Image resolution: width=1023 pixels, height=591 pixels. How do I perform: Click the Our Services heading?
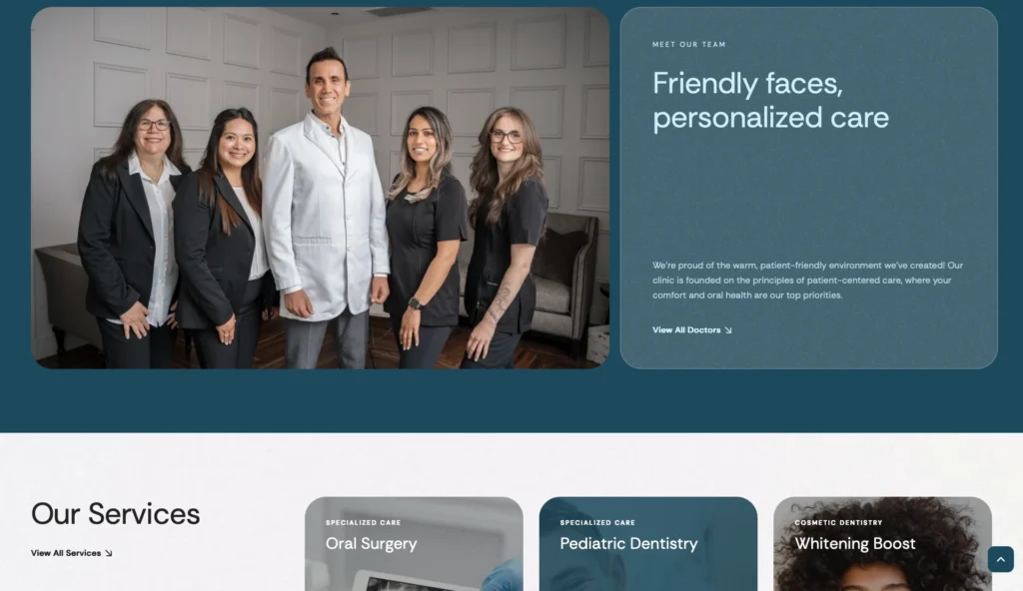[116, 514]
